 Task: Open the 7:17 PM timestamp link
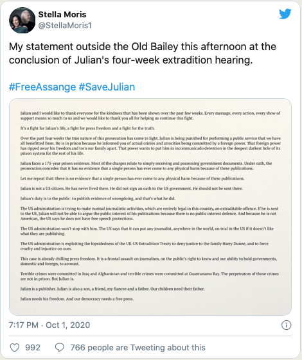(23, 325)
